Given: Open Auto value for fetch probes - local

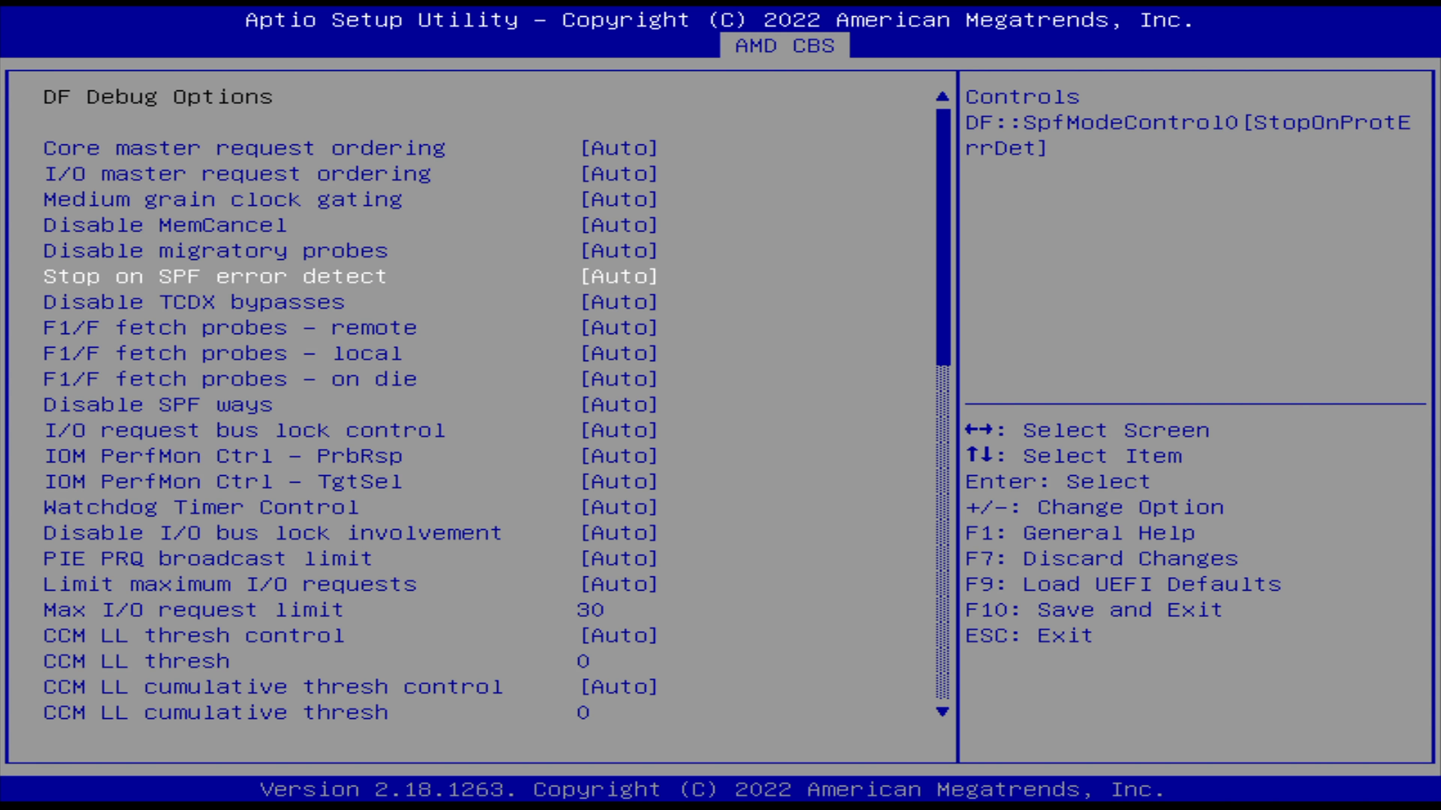Looking at the screenshot, I should point(619,354).
